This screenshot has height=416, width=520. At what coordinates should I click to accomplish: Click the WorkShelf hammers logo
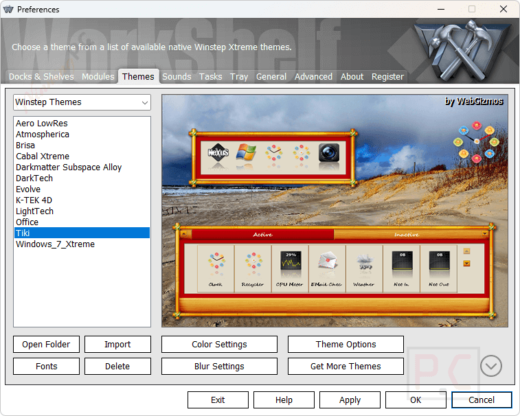(x=463, y=50)
